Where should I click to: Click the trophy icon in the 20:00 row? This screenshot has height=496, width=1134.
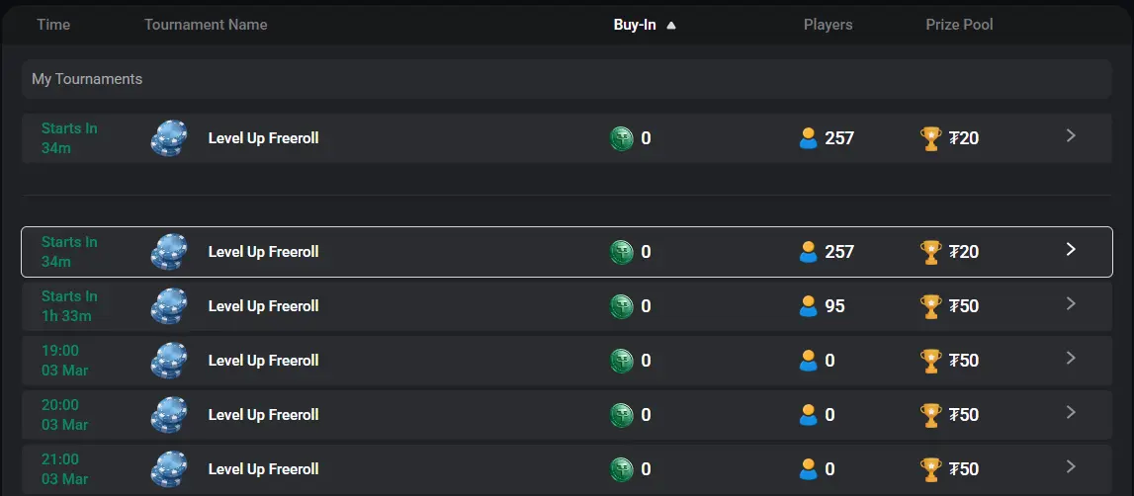[931, 415]
